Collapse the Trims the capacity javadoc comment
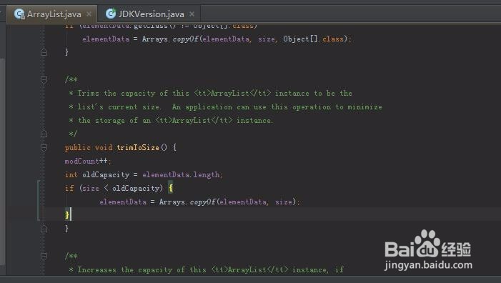Screen dimensions: 501x283 click(44, 79)
